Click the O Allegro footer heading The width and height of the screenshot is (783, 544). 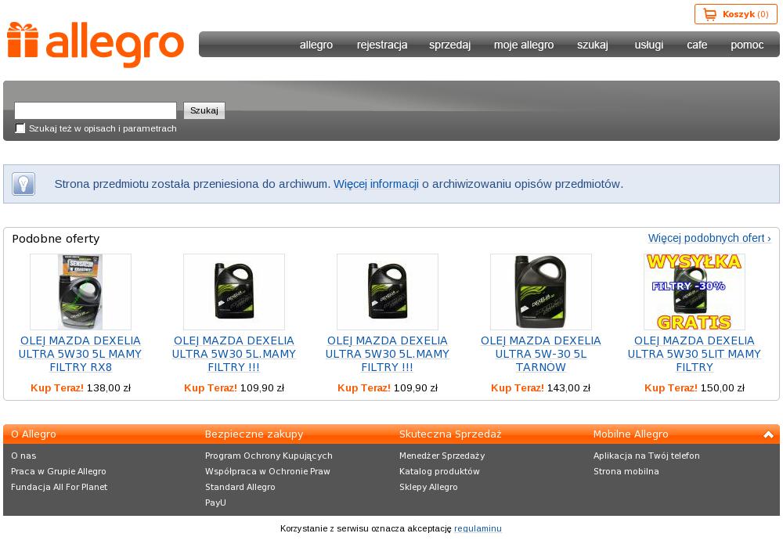tap(34, 434)
